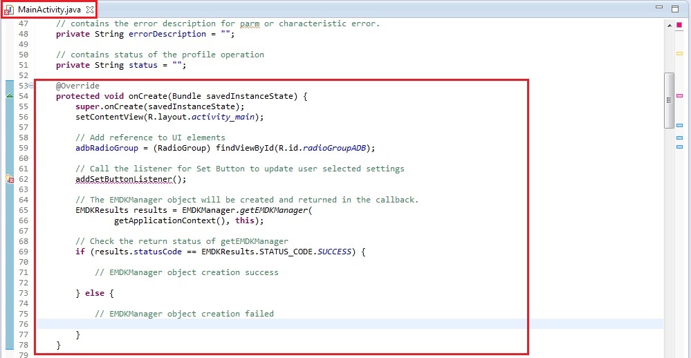This screenshot has height=358, width=691.
Task: Jump to the pink marker in overview ruler
Action: pos(679,95)
